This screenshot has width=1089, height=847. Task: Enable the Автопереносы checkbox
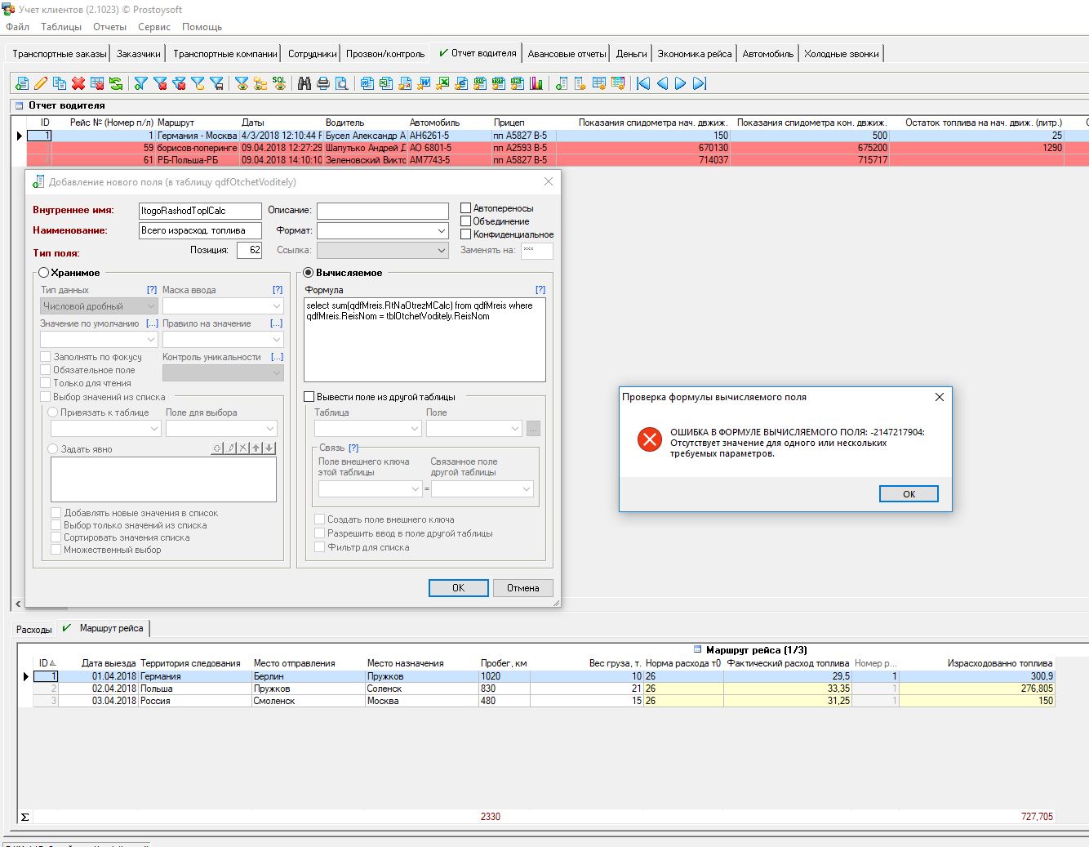[465, 208]
